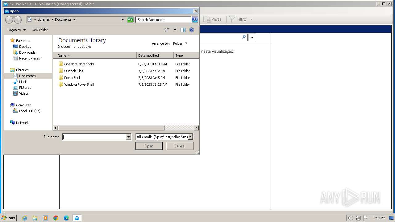The height and width of the screenshot is (222, 395).
Task: Click the network tray icon
Action: 358,218
